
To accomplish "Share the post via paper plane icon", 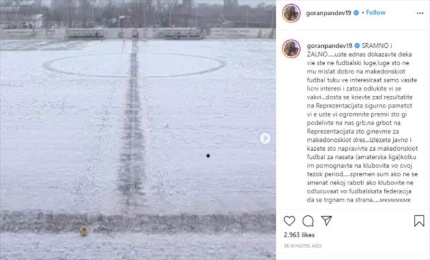I will [x=326, y=220].
